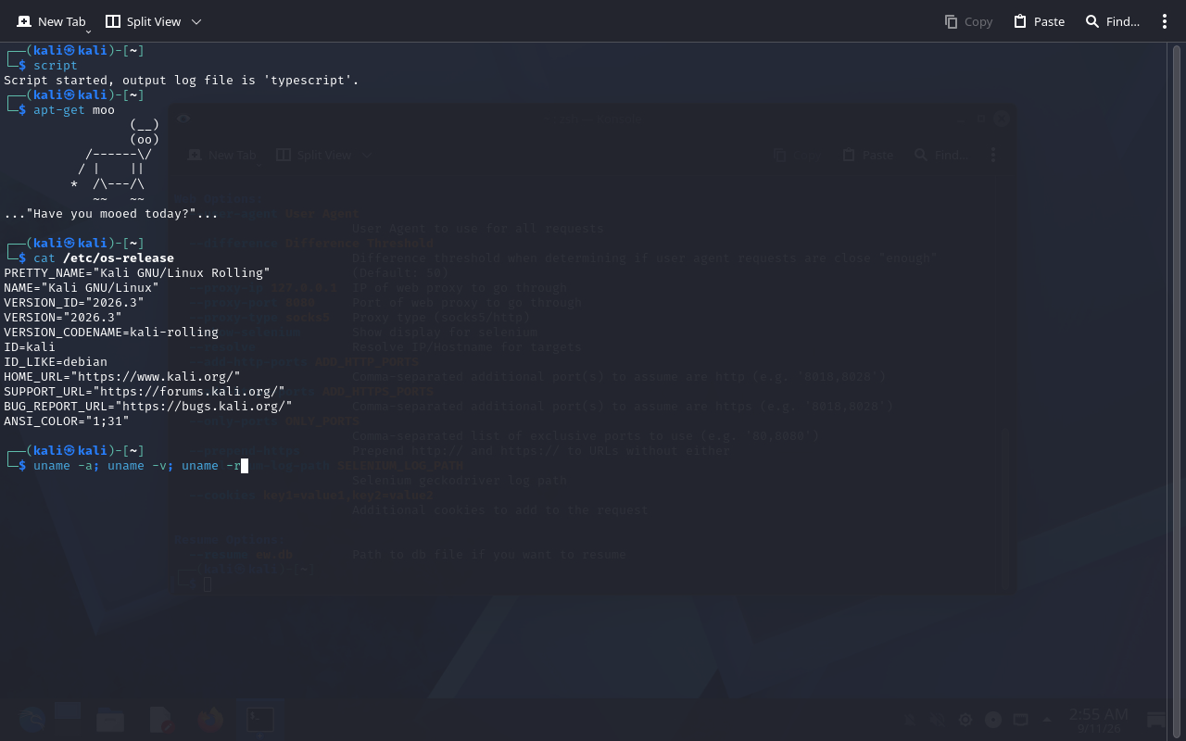The image size is (1186, 741).
Task: Select the terminal icon in the taskbar
Action: click(x=259, y=719)
